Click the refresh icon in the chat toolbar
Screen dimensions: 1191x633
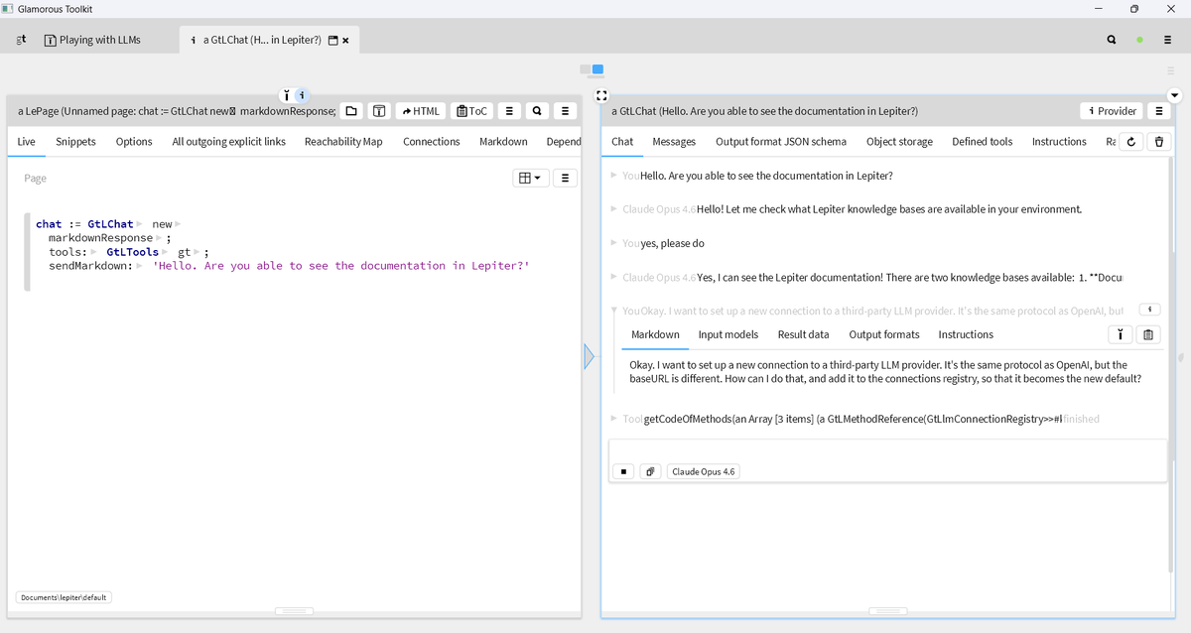[x=1130, y=142]
